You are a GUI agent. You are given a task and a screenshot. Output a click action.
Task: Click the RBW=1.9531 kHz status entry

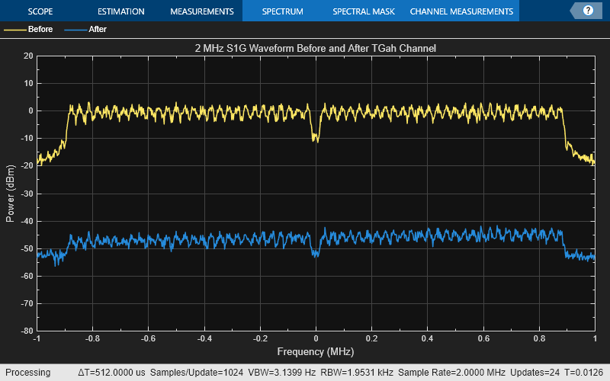[x=357, y=373]
